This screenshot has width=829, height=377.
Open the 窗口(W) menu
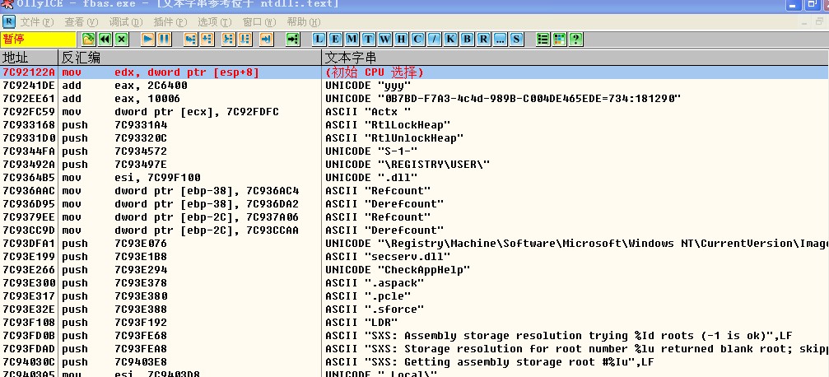click(259, 22)
